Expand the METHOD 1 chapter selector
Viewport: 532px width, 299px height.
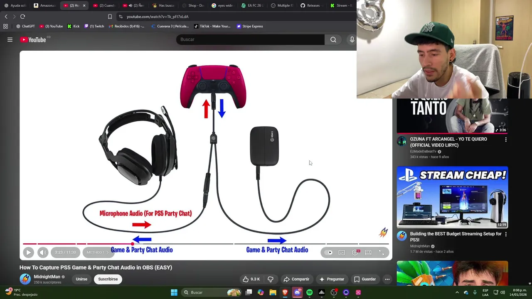point(97,252)
